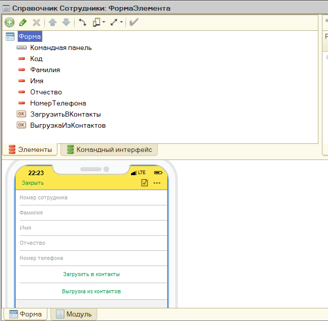Click OK icon beside ВыгрузкаИзКонтактов
The height and width of the screenshot is (321, 328).
pos(21,125)
